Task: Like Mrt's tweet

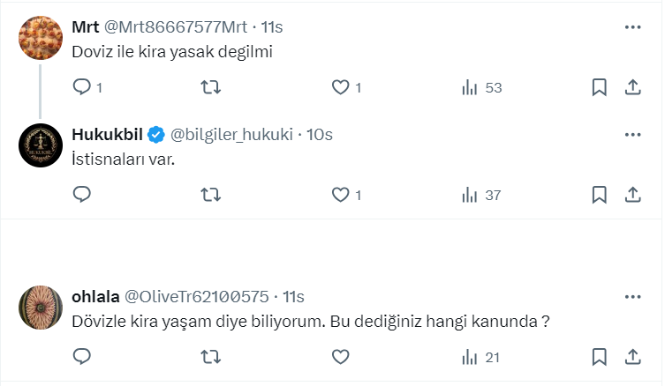Action: [340, 87]
